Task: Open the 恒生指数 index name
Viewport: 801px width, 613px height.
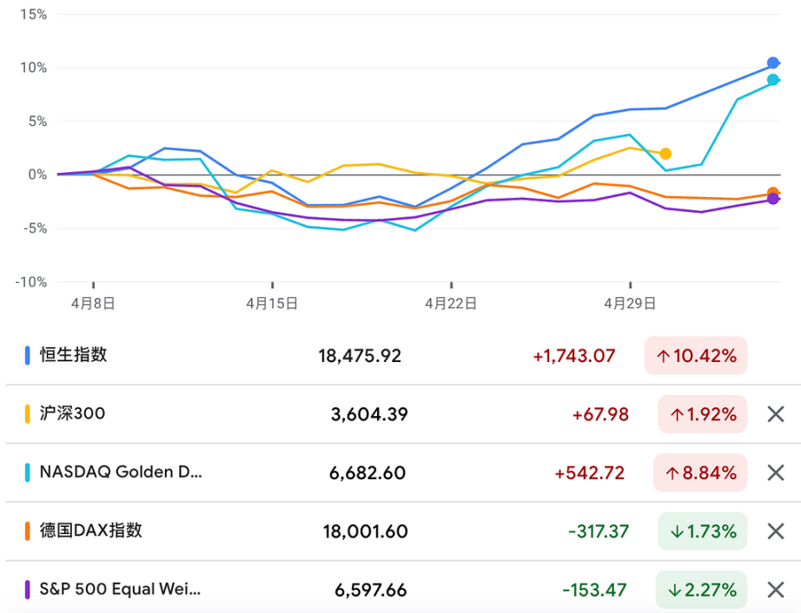Action: 74,355
